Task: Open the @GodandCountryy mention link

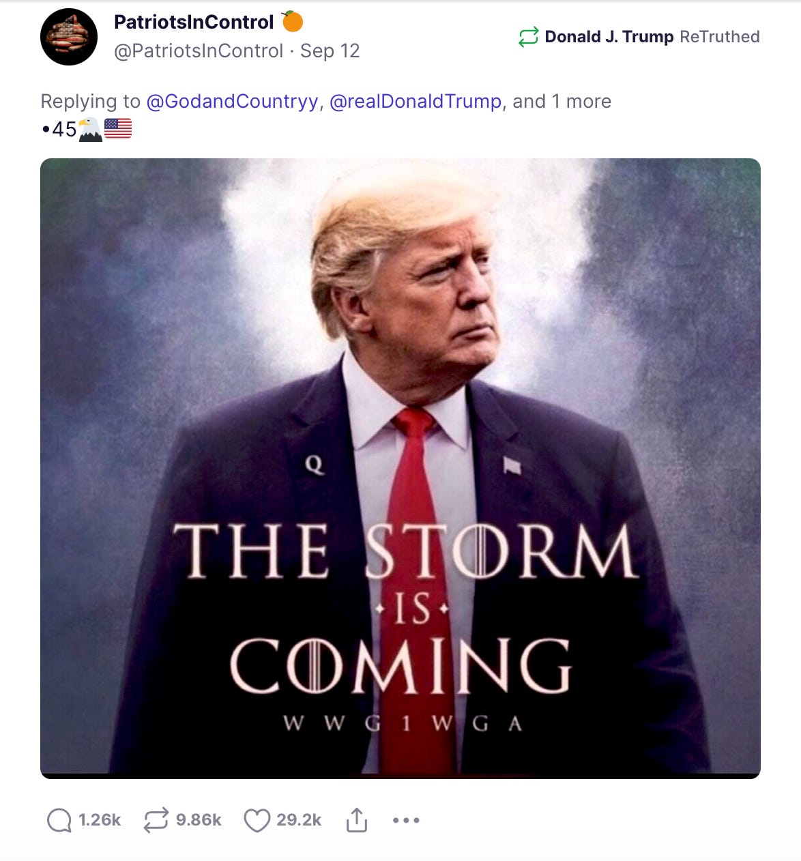Action: 232,102
